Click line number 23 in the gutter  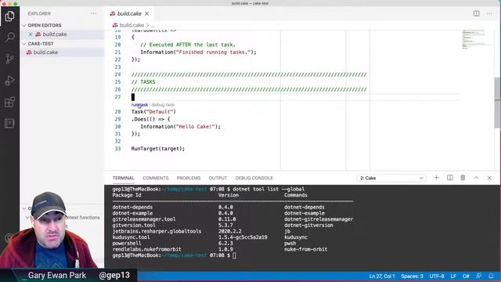tap(117, 67)
